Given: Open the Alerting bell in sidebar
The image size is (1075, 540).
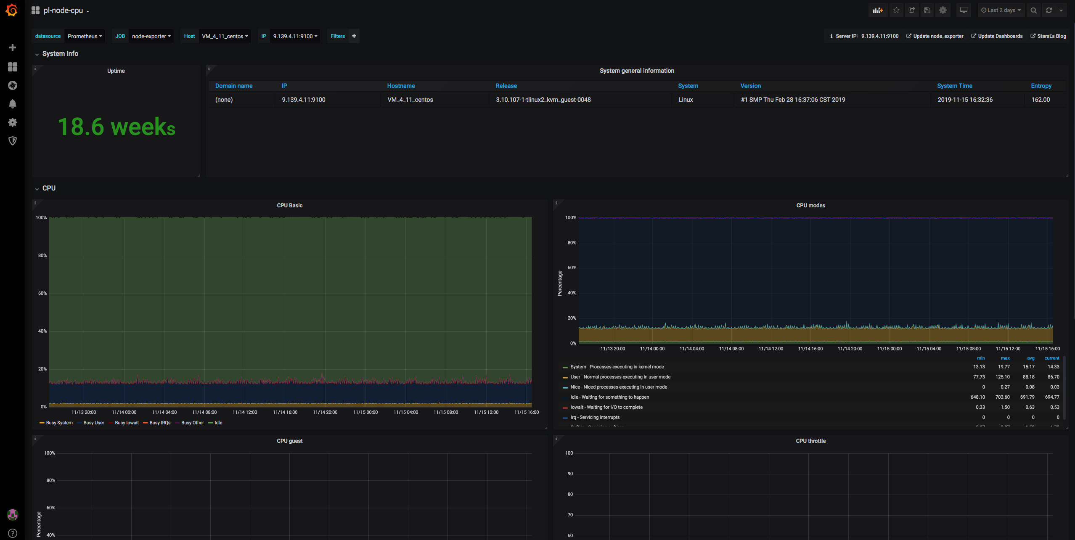Looking at the screenshot, I should point(13,104).
